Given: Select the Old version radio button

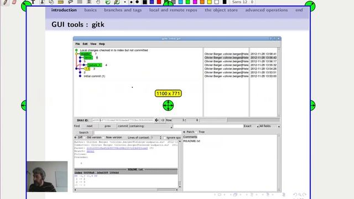Looking at the screenshot, I should click(x=85, y=138).
